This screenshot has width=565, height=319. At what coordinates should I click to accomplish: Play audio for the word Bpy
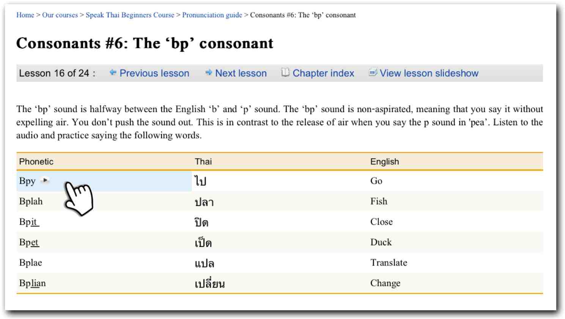(x=45, y=180)
